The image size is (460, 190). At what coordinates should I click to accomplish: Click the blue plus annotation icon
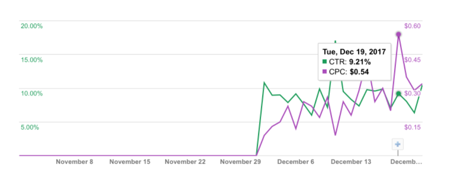coord(398,144)
